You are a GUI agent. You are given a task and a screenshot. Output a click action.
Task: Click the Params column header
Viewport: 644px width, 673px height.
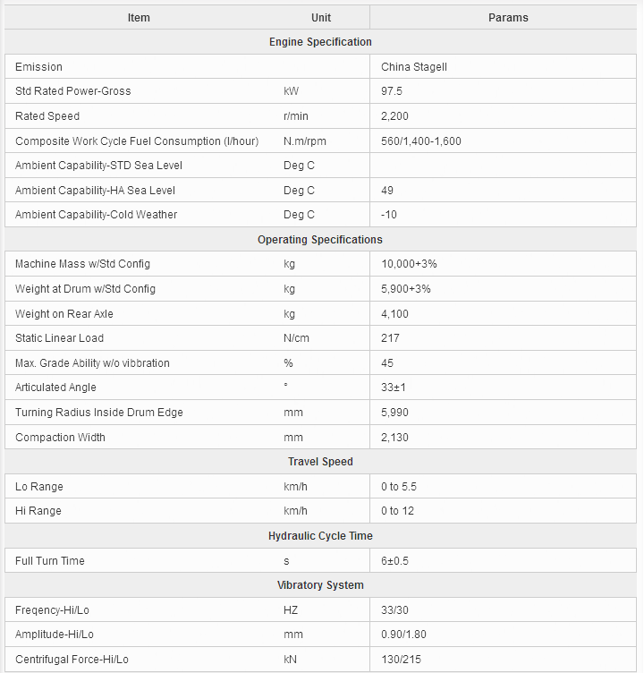point(508,18)
